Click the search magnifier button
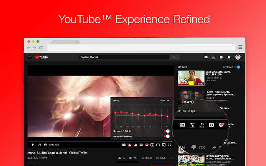 [175, 57]
